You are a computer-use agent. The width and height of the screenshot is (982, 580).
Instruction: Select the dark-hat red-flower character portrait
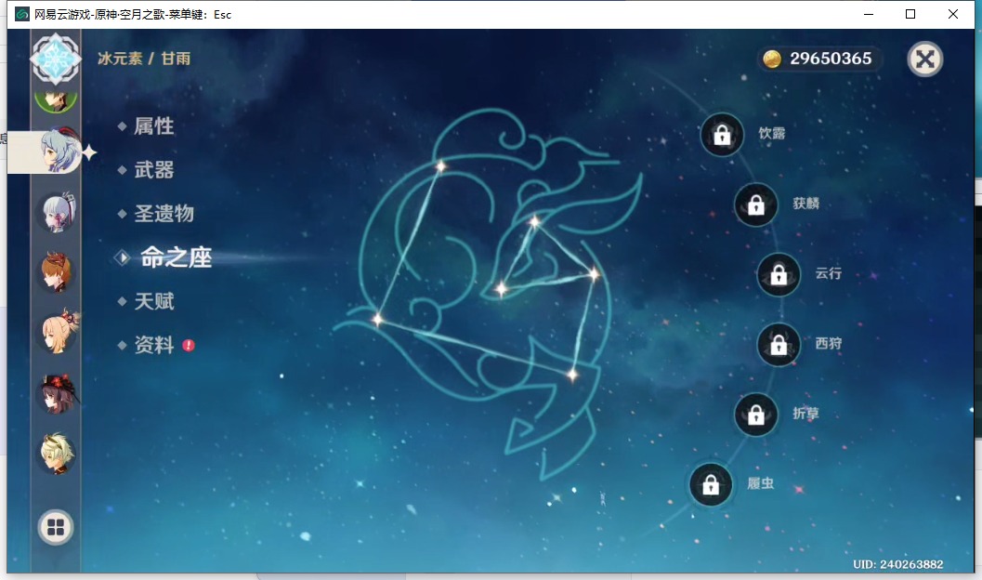pyautogui.click(x=59, y=395)
